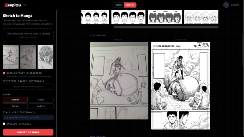
Task: Click the LOGOUT link
Action: [x=235, y=5]
